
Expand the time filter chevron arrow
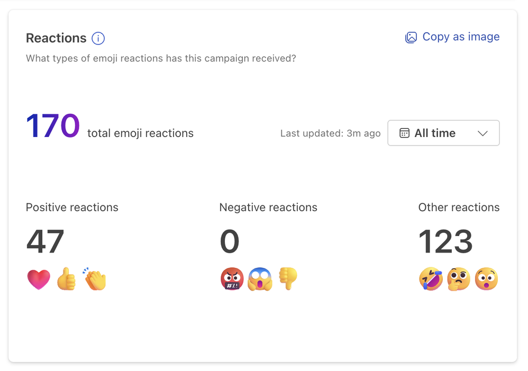click(x=483, y=133)
